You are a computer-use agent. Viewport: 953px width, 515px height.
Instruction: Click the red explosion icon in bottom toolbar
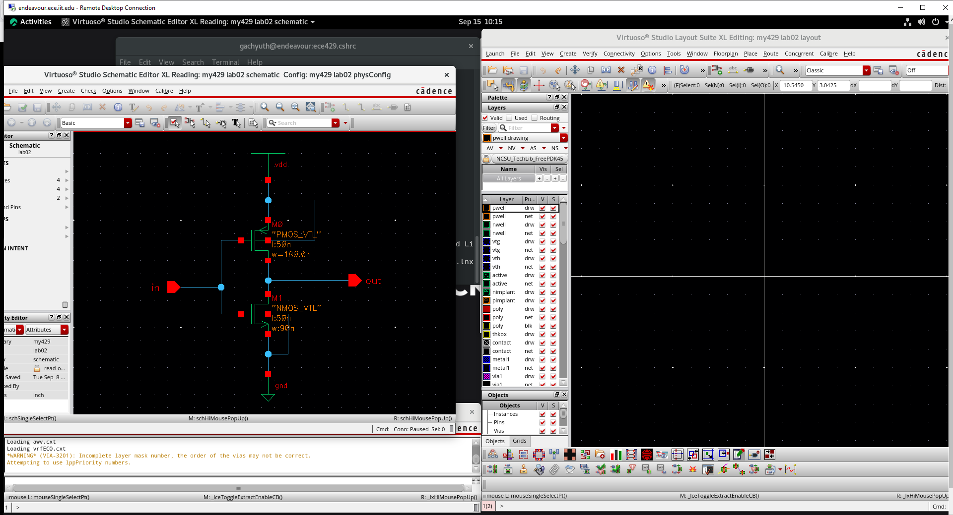(693, 469)
